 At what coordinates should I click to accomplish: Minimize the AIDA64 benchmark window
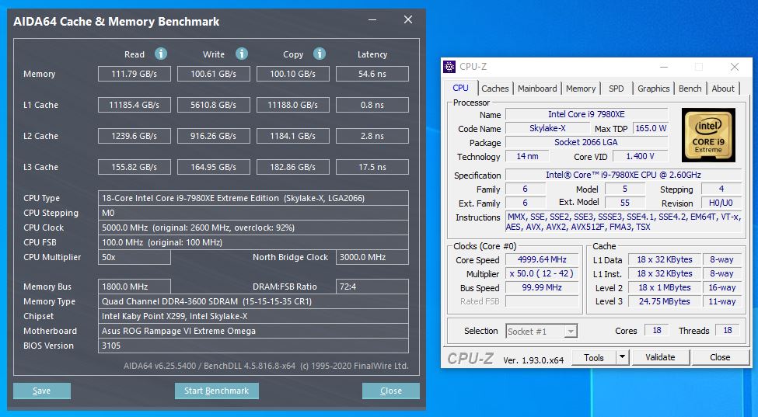coord(372,19)
